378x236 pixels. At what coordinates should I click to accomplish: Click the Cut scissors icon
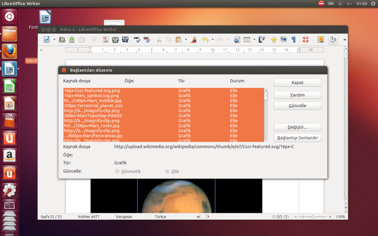click(159, 39)
